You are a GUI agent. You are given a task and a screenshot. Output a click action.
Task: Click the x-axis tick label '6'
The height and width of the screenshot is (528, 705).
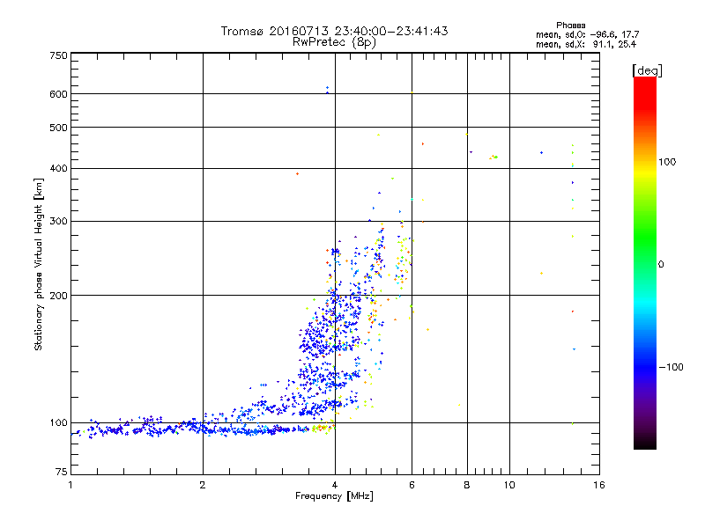[412, 485]
